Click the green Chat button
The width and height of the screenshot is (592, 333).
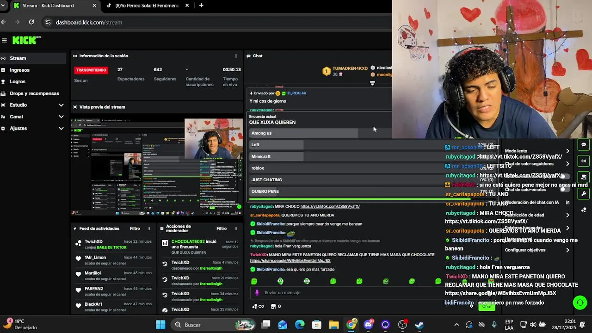(x=487, y=307)
